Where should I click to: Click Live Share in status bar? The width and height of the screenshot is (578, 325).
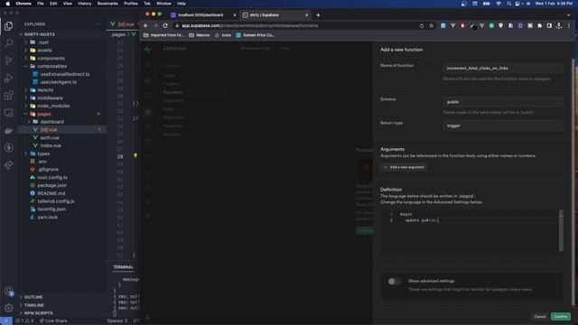[x=53, y=321]
